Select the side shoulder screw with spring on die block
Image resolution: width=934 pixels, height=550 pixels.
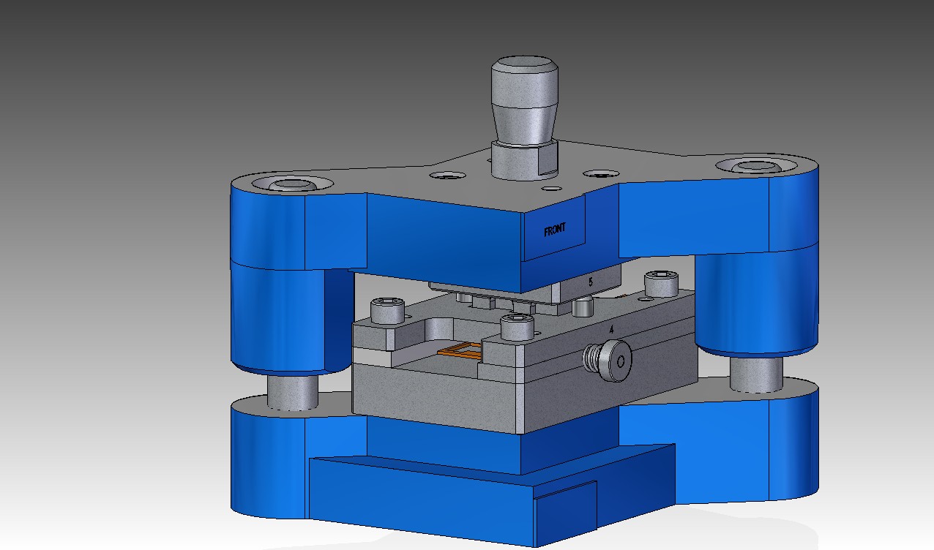608,361
